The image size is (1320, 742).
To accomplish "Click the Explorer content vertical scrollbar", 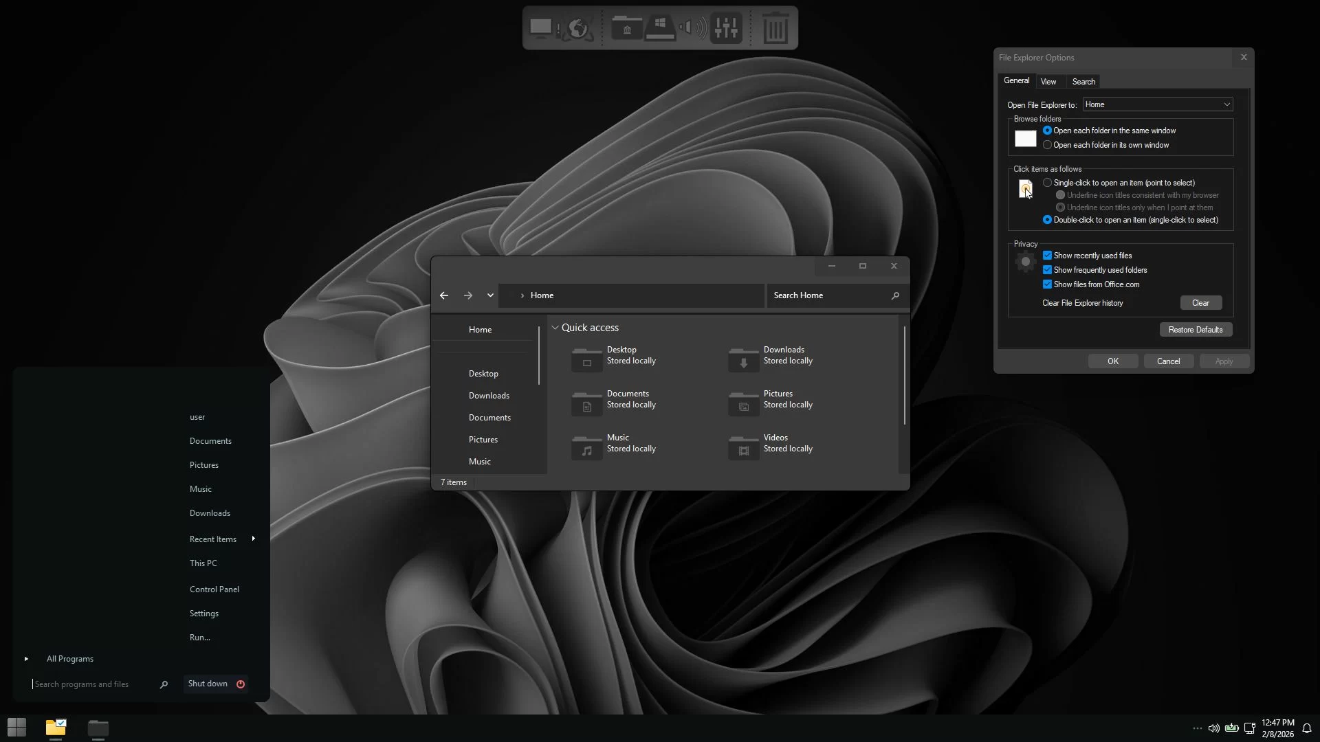I will pyautogui.click(x=904, y=375).
